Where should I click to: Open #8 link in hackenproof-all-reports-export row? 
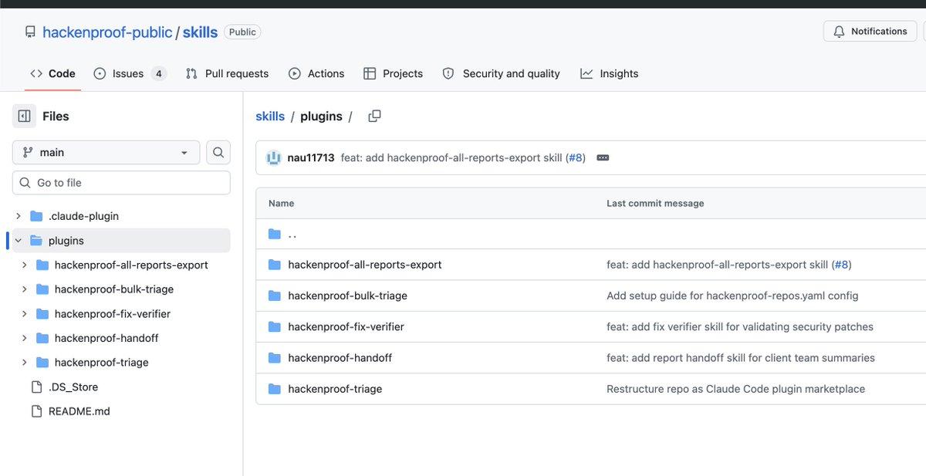[x=841, y=265]
